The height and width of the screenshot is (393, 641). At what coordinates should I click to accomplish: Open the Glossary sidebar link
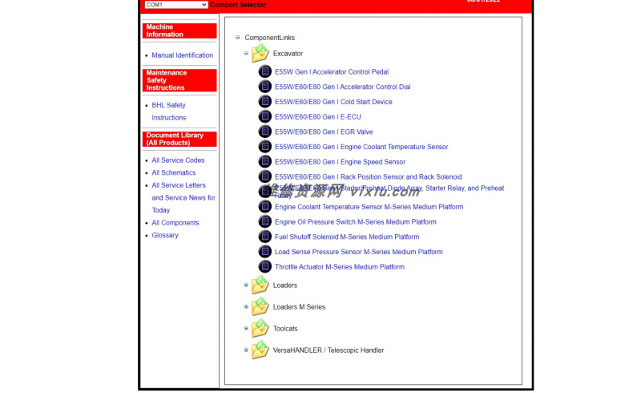click(165, 235)
